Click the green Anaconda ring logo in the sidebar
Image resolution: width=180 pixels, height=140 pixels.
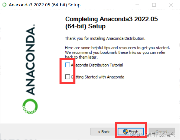click(x=30, y=106)
